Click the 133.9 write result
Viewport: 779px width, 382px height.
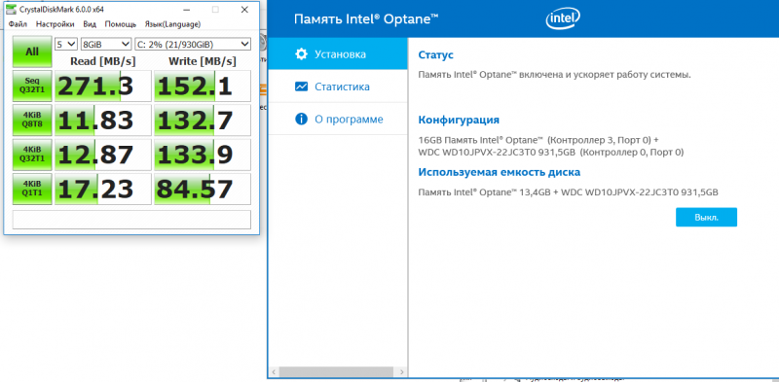(203, 155)
